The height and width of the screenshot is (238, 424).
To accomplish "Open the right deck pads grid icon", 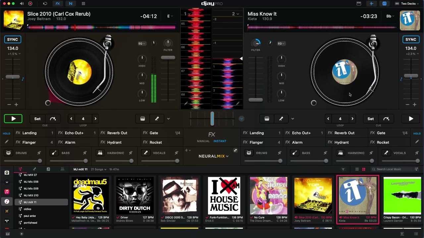I will click(x=267, y=119).
